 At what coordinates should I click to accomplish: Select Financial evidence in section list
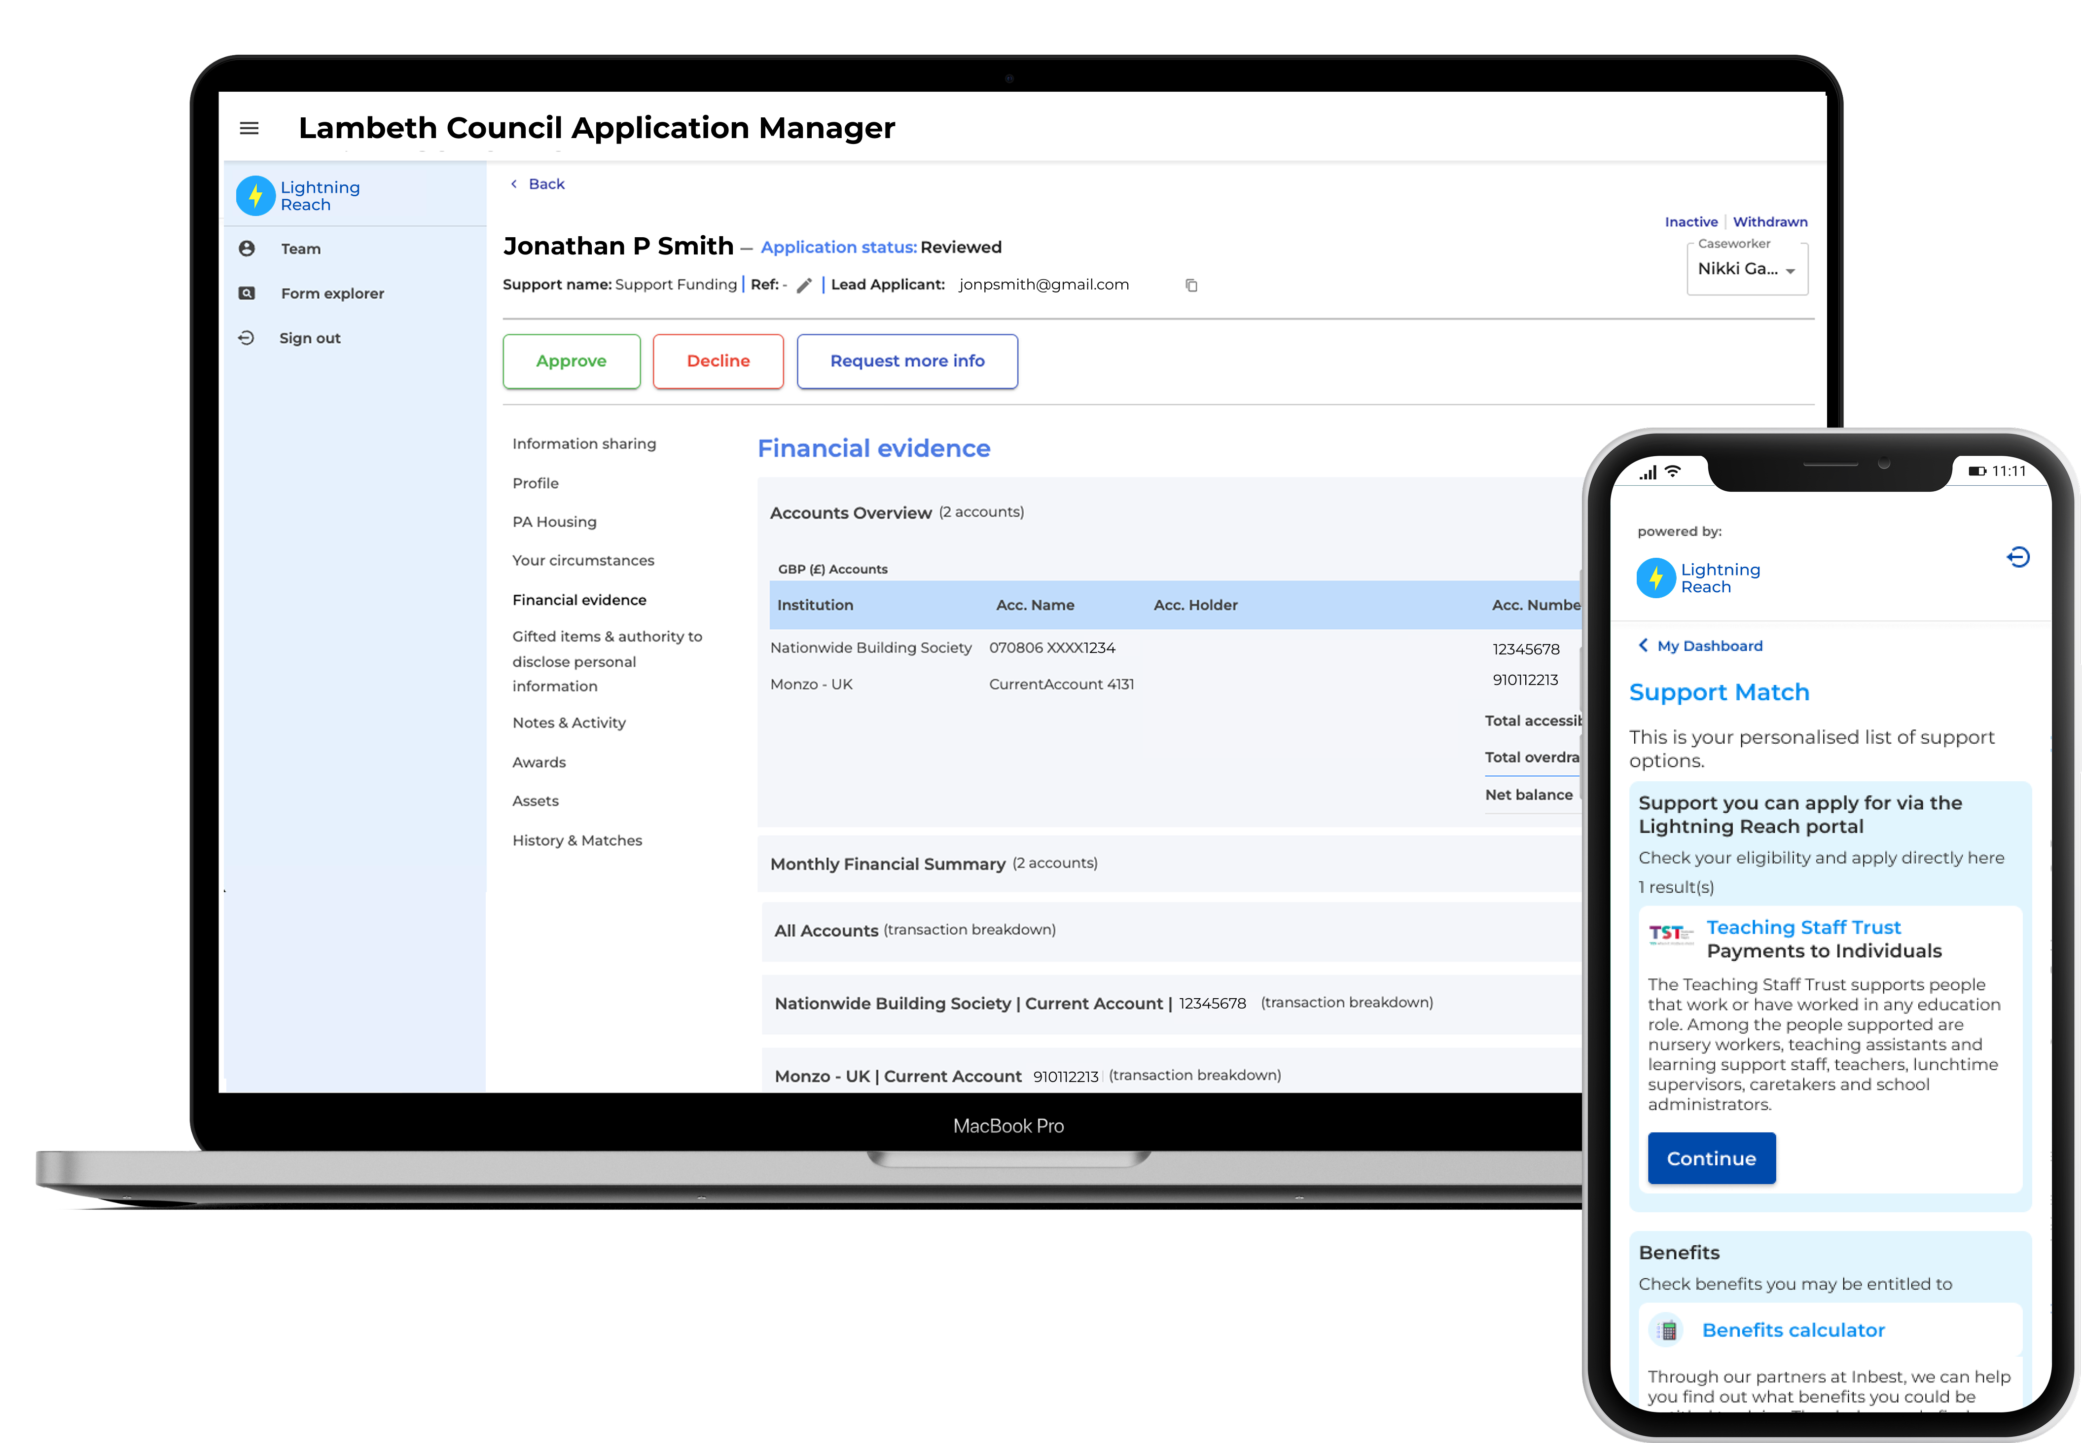579,600
